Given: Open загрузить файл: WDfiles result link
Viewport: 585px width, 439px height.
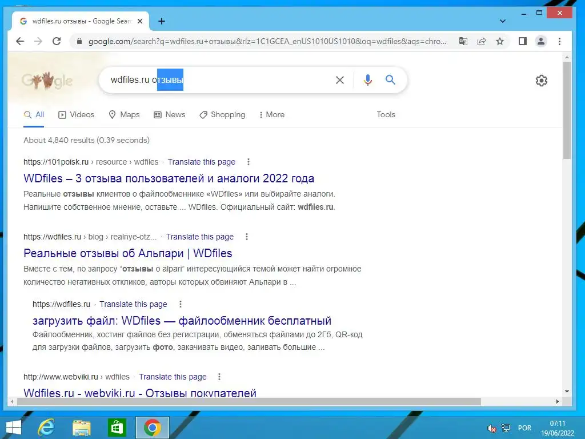Looking at the screenshot, I should [182, 321].
